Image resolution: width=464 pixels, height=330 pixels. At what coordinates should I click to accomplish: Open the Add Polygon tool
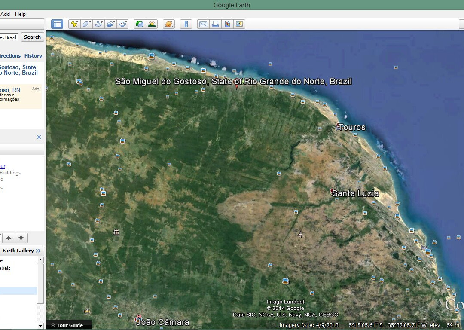click(86, 24)
